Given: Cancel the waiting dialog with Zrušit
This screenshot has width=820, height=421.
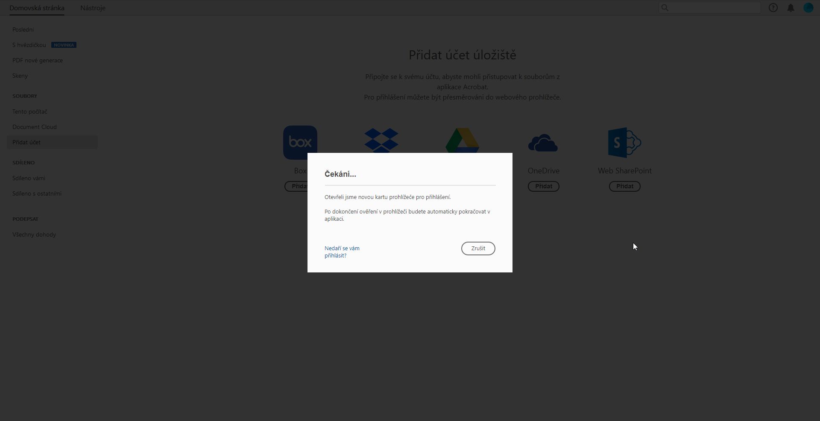Looking at the screenshot, I should [x=478, y=248].
